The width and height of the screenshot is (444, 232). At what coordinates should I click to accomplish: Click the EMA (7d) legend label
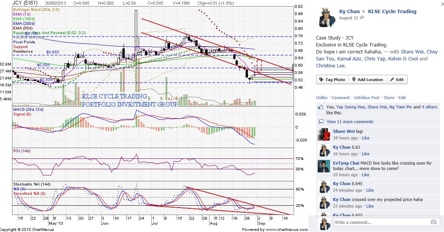click(x=22, y=14)
